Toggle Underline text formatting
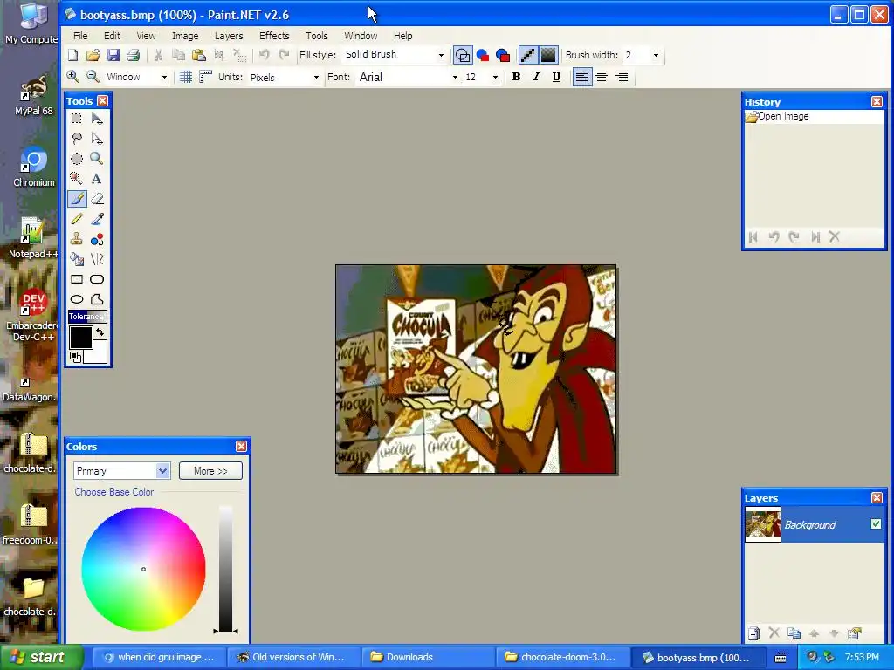 (556, 77)
